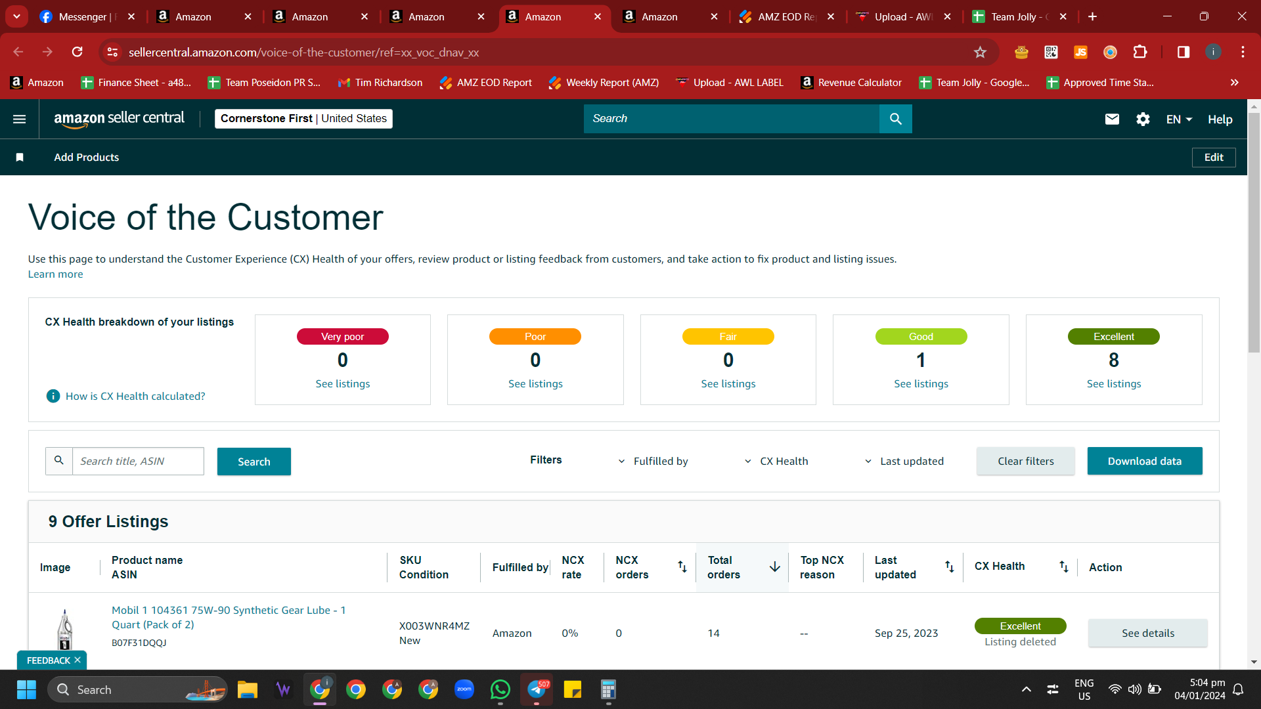
Task: Open the Revenue Calculator bookmark
Action: pos(851,82)
